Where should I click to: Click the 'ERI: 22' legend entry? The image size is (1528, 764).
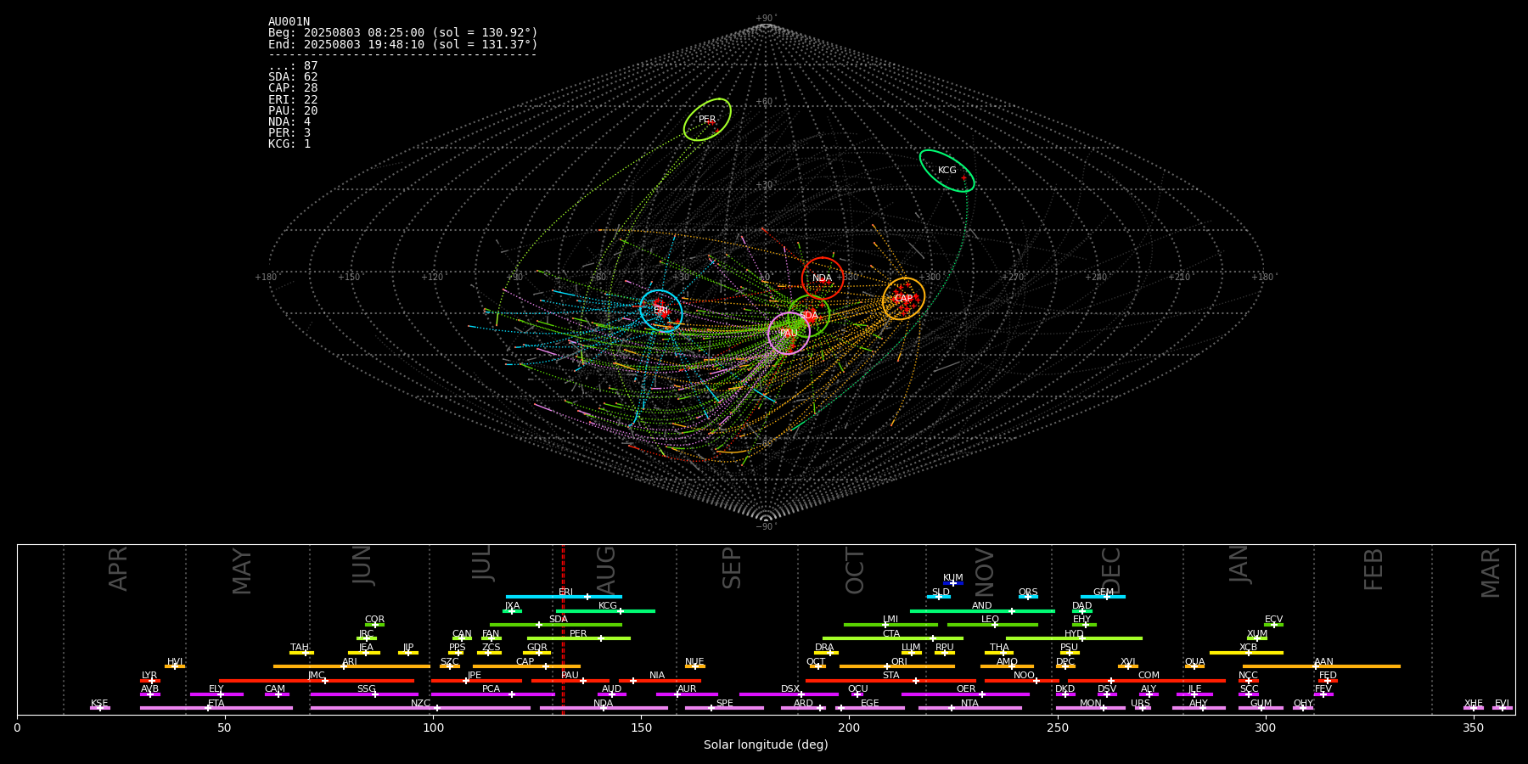293,99
